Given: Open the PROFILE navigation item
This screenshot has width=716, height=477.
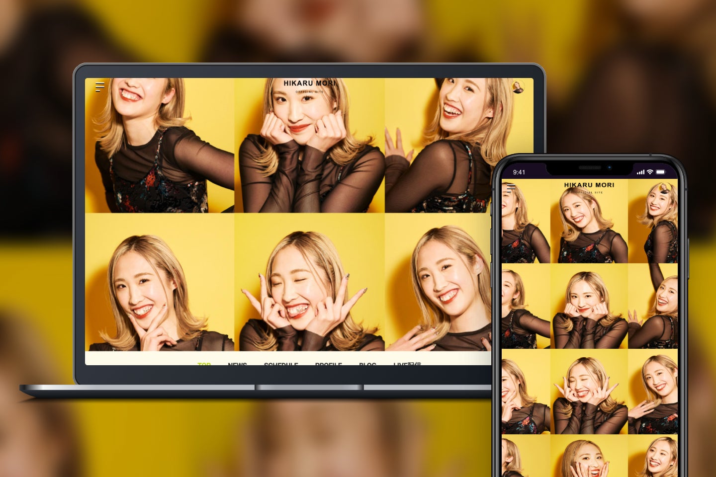Looking at the screenshot, I should (x=329, y=364).
